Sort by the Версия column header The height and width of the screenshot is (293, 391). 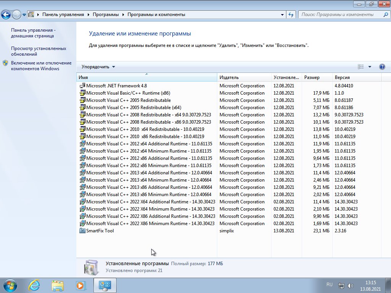(357, 77)
